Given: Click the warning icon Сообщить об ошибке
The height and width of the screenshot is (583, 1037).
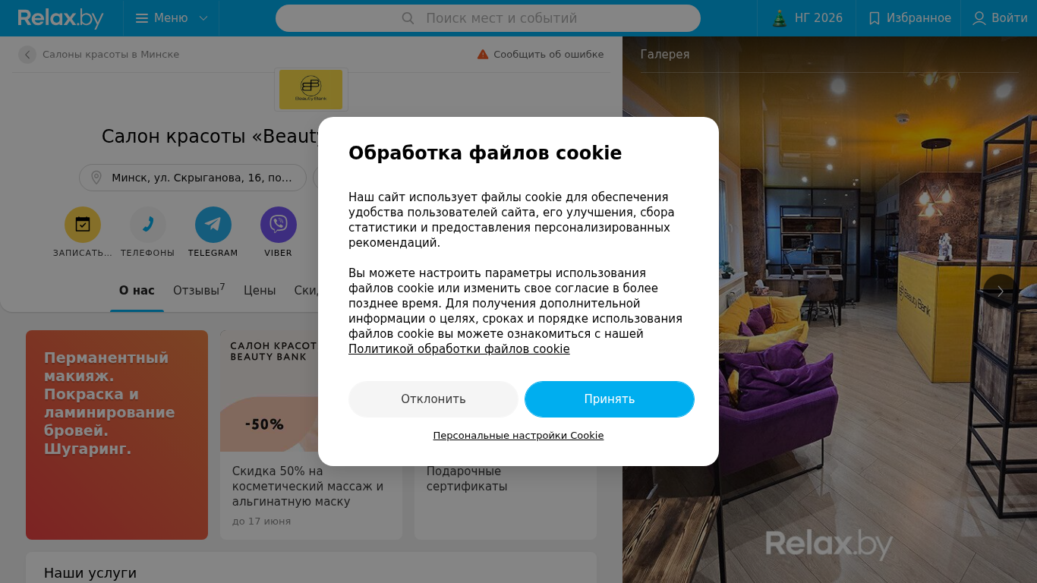Looking at the screenshot, I should click(x=483, y=55).
